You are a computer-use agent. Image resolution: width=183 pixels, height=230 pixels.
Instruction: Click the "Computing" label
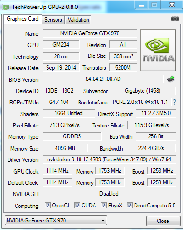coord(26,206)
